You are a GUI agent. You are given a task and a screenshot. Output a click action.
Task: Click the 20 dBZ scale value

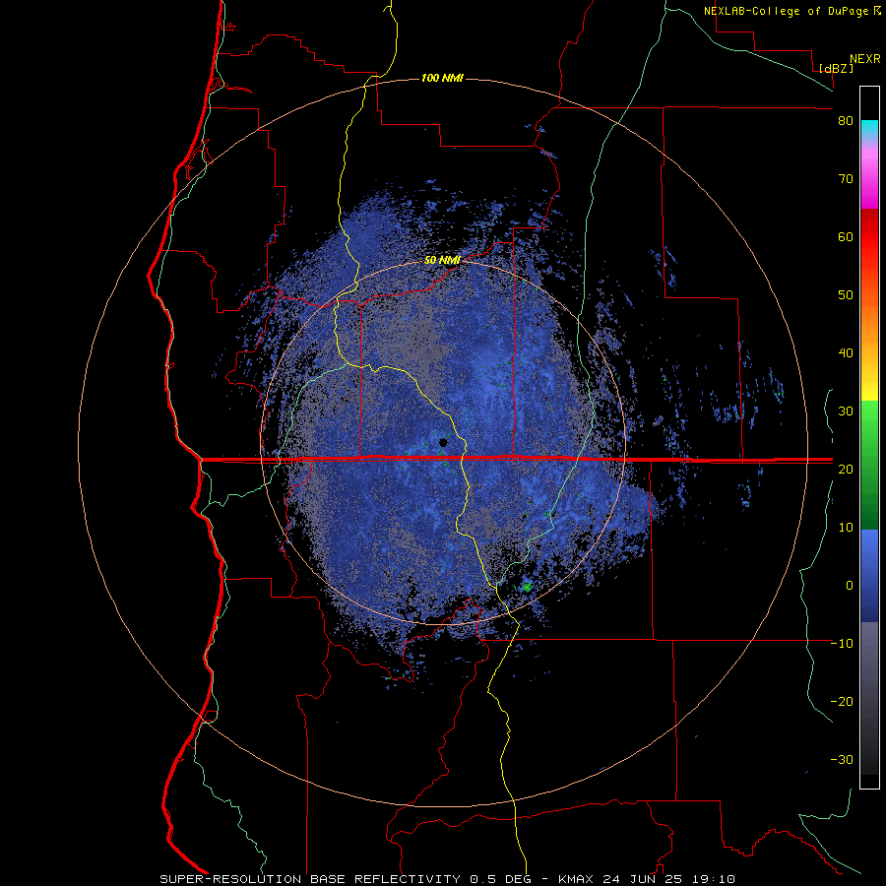pyautogui.click(x=846, y=469)
